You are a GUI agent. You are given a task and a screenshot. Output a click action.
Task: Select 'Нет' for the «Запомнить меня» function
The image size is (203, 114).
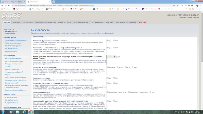114,41
